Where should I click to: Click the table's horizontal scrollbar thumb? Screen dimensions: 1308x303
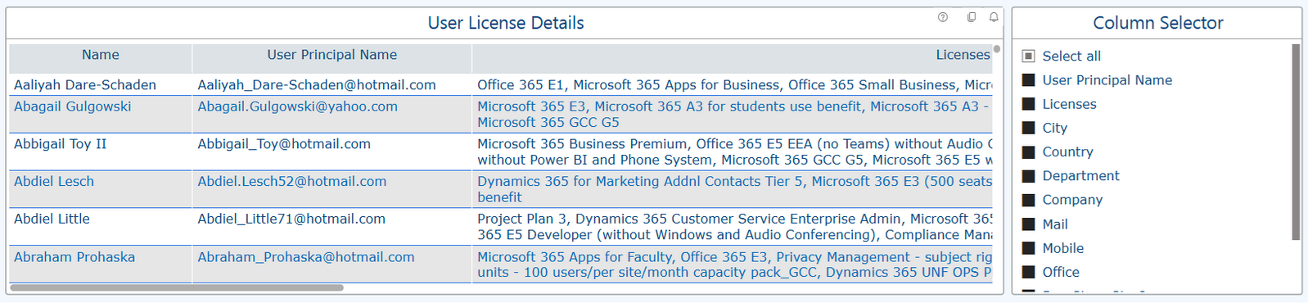click(177, 287)
